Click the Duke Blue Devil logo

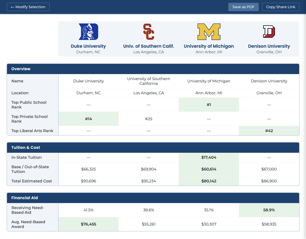pos(88,32)
